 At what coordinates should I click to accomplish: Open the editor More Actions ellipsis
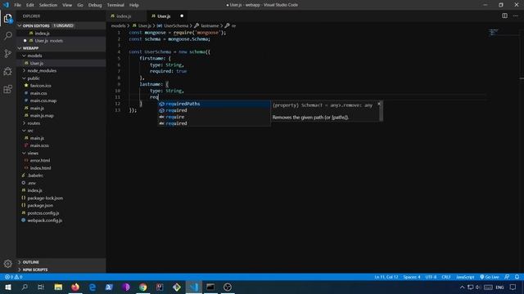click(516, 16)
